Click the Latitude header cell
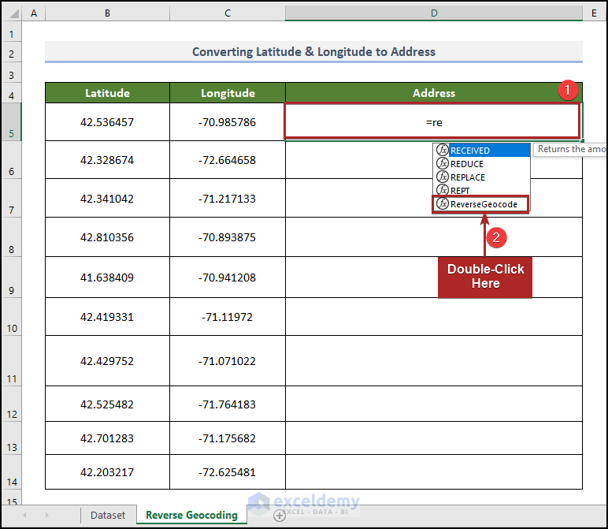 point(107,93)
